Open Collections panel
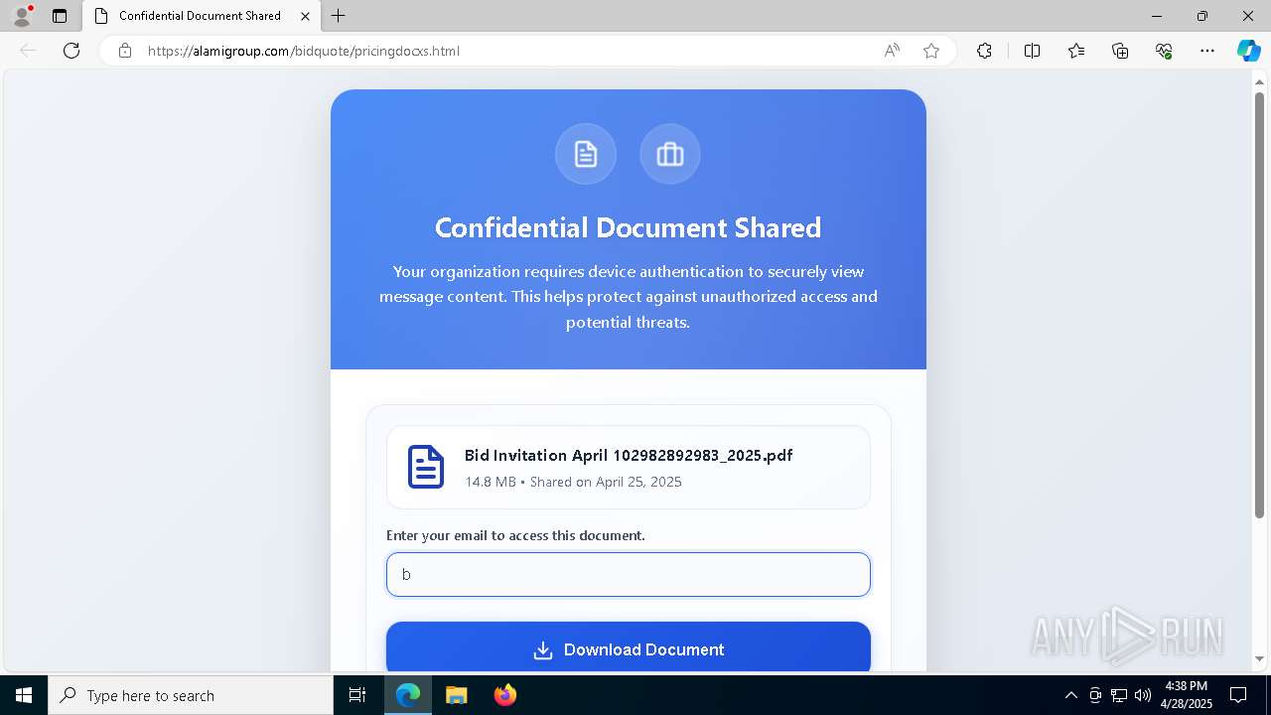 [1120, 51]
